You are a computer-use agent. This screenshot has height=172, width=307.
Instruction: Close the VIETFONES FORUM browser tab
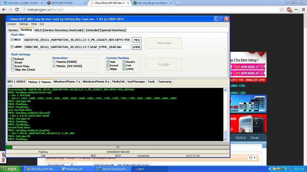[x=85, y=3]
